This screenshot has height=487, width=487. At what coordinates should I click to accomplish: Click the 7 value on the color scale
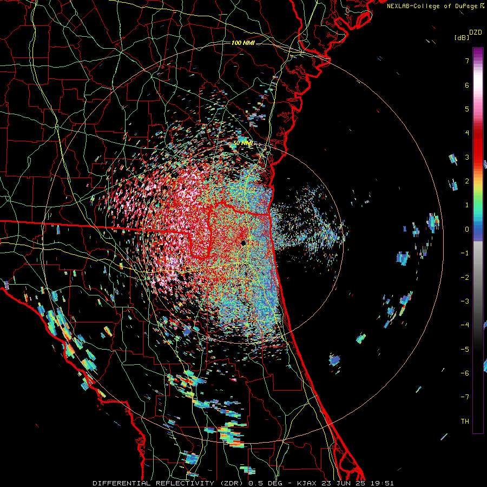[x=467, y=61]
